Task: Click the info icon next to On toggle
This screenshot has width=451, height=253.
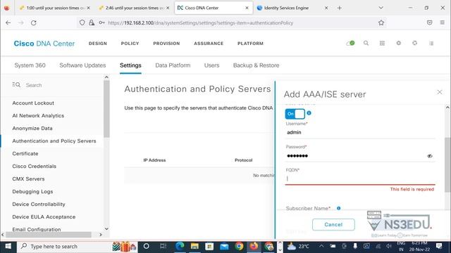Action: point(309,113)
